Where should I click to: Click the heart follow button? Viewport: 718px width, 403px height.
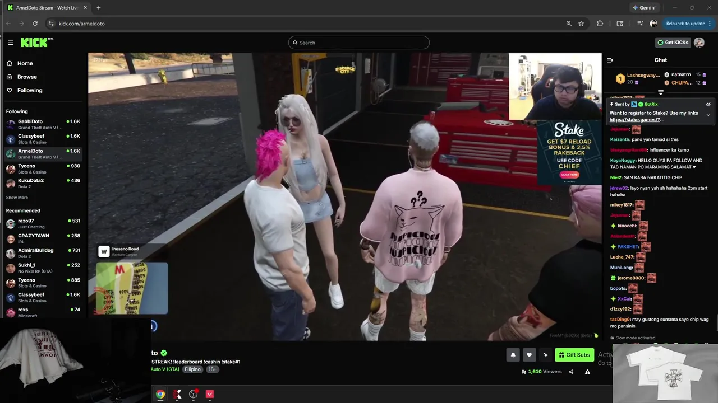[x=529, y=355]
